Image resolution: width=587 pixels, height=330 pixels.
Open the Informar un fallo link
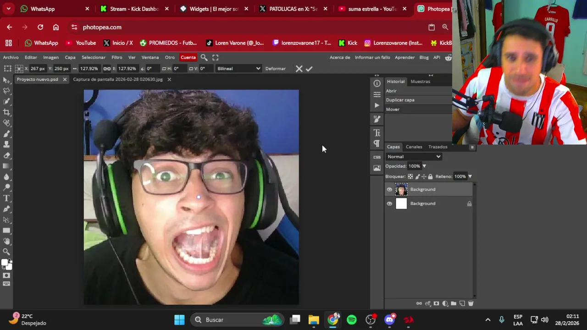click(x=372, y=57)
